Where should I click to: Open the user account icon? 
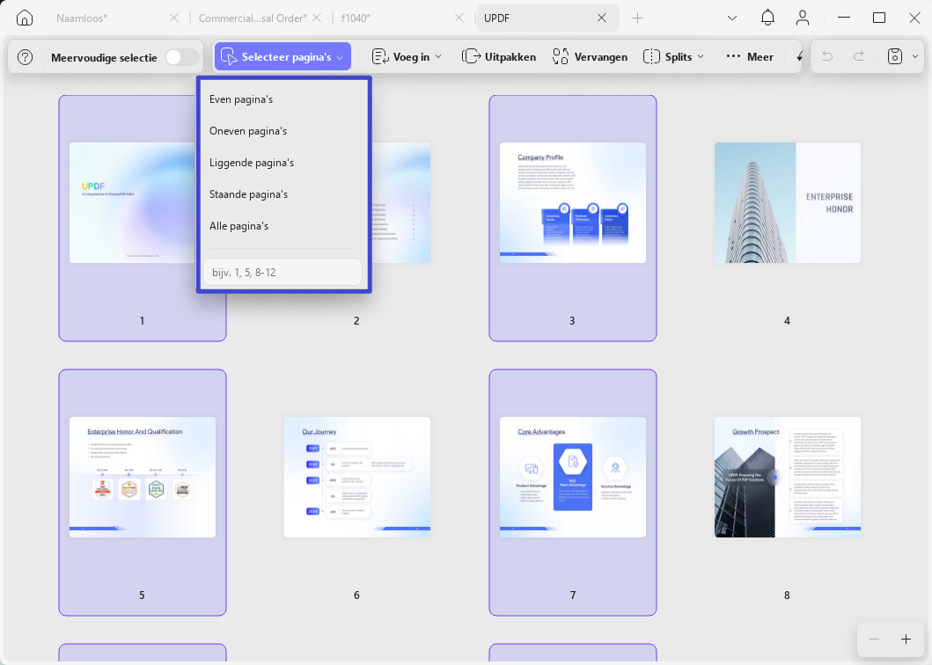point(803,18)
